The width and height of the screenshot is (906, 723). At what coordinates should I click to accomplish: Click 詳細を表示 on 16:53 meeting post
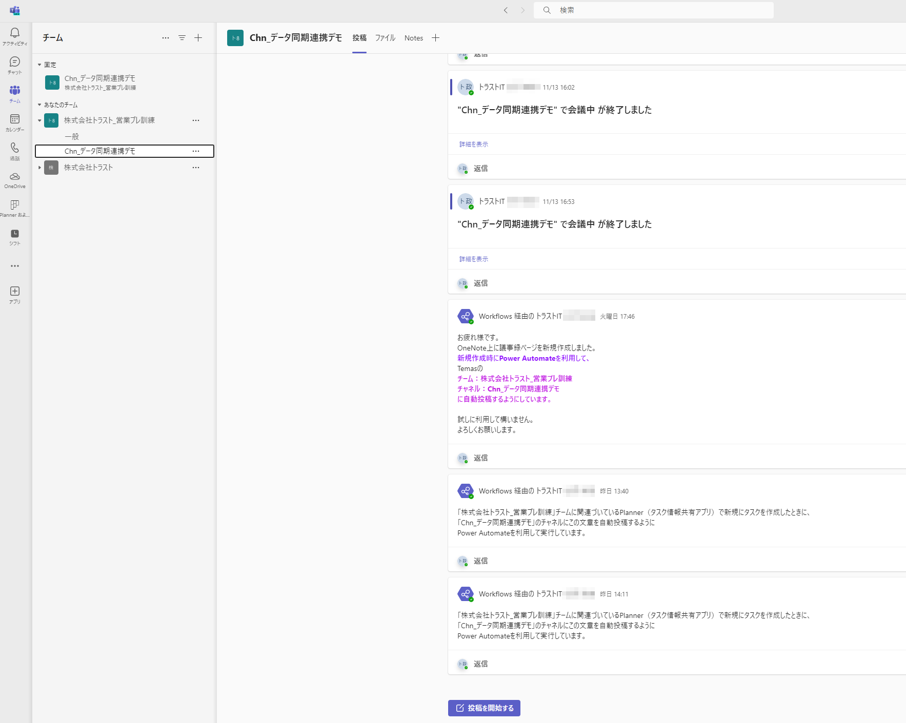pyautogui.click(x=474, y=259)
